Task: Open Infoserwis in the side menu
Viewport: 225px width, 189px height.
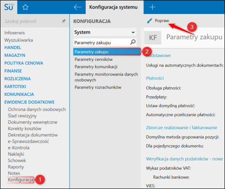Action: (x=14, y=33)
